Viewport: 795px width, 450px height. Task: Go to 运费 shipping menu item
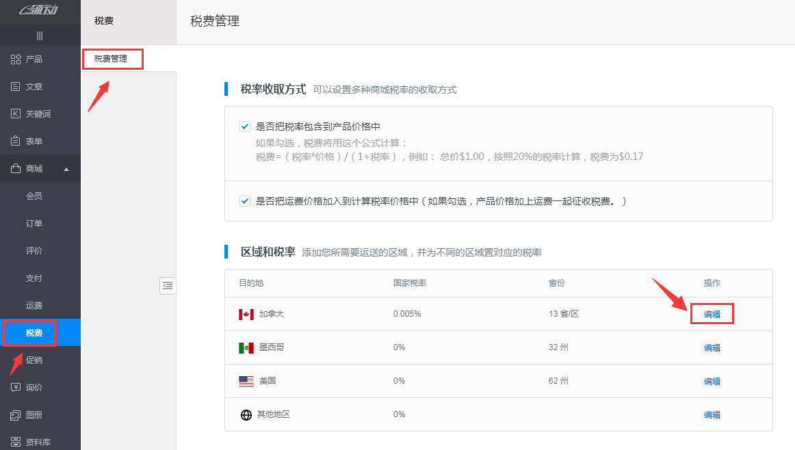(34, 306)
